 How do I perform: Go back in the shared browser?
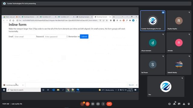coord(4,20)
